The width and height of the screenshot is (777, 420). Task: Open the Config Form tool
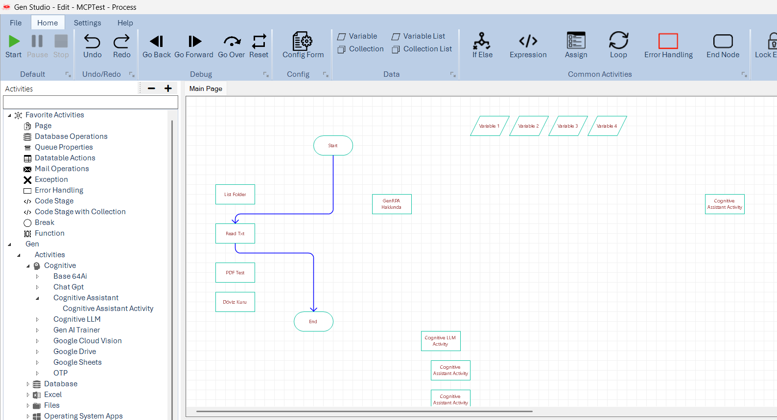pos(303,42)
